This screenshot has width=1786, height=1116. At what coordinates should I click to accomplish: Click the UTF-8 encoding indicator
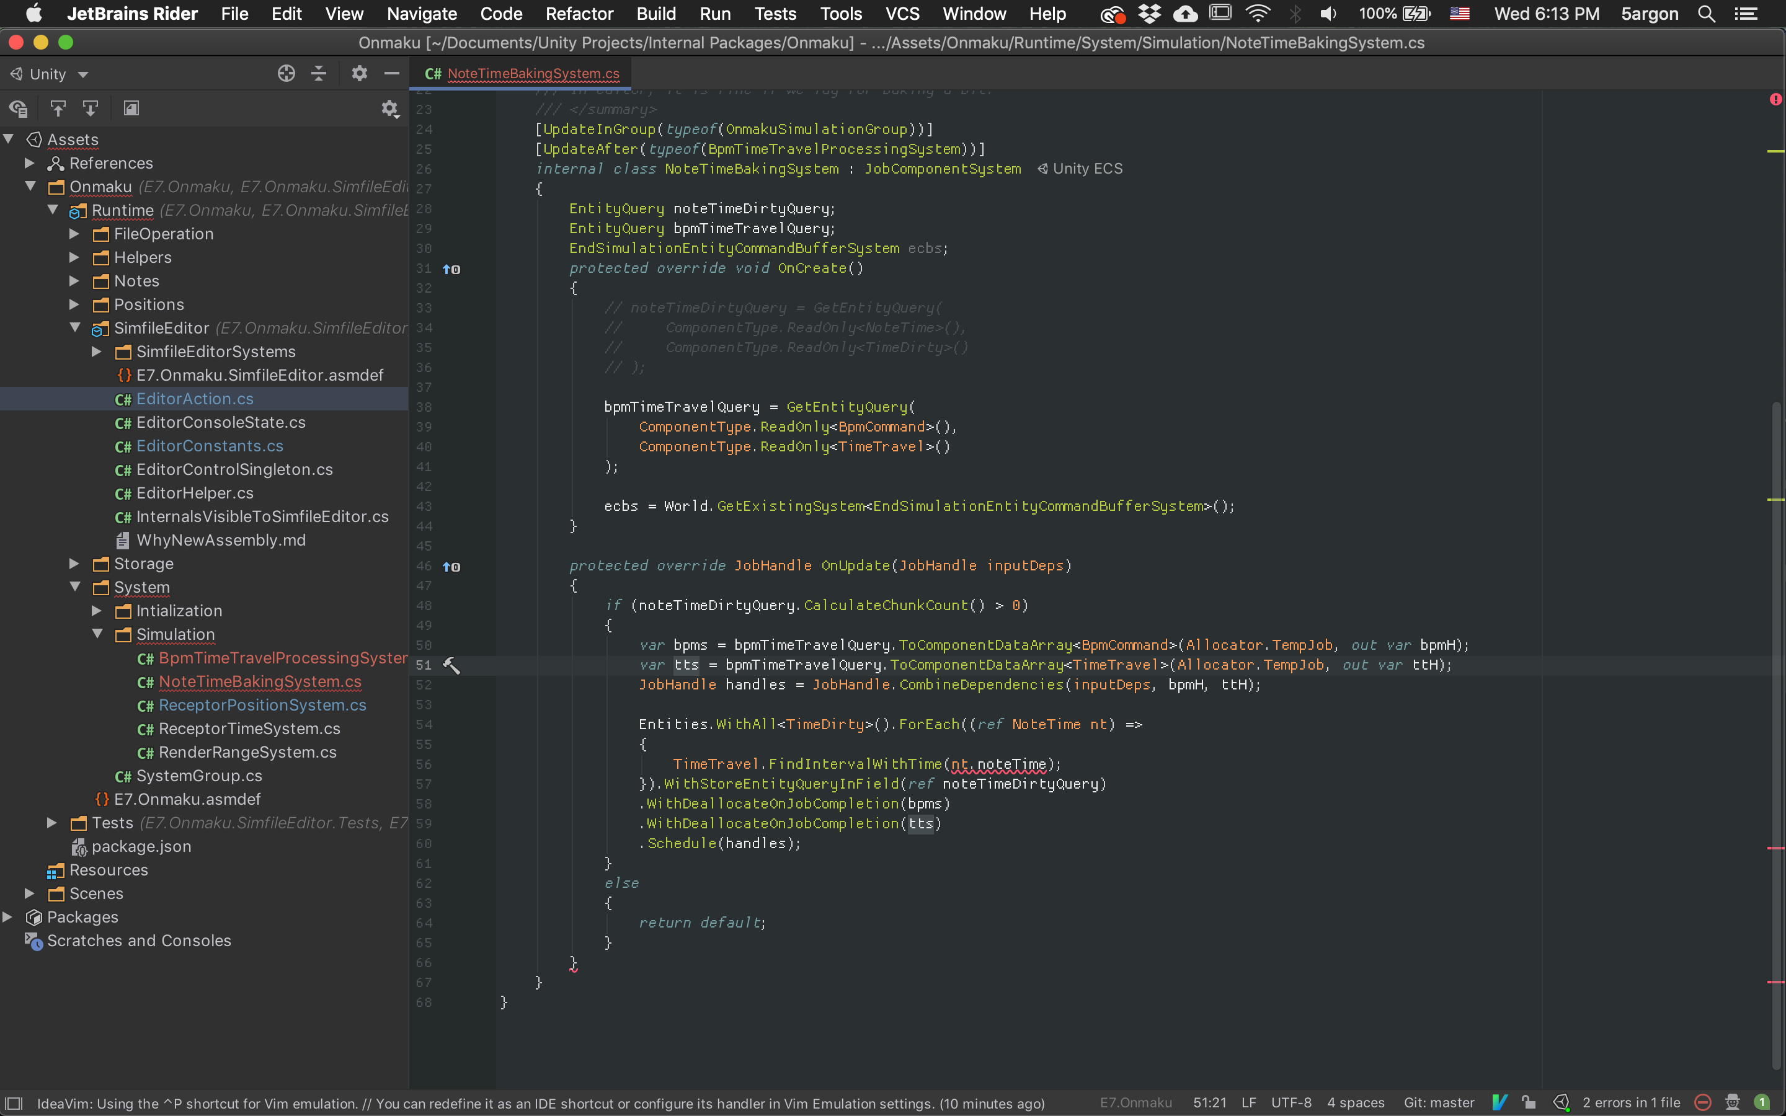tap(1292, 1102)
